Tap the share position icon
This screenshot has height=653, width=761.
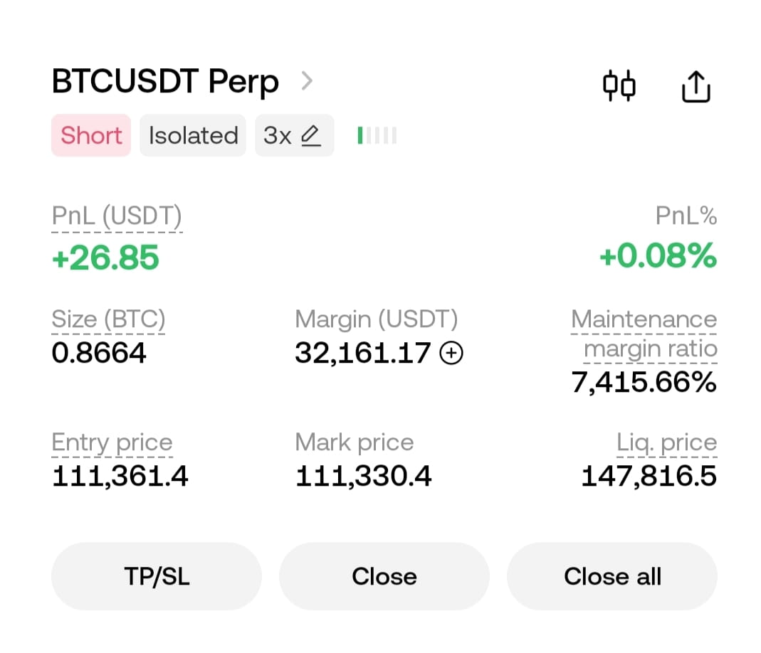(x=696, y=86)
